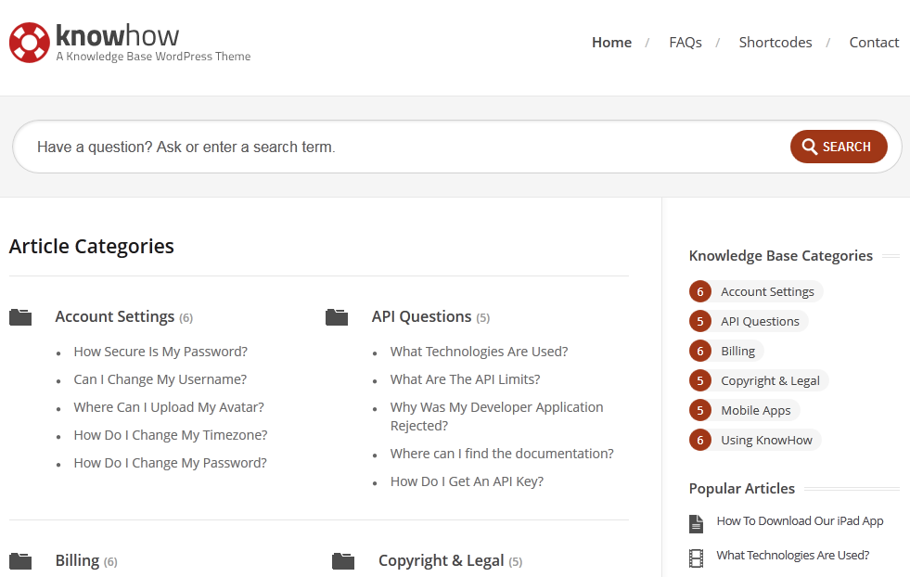This screenshot has height=577, width=910.
Task: Open How Do I Get An API Key?
Action: 467,481
